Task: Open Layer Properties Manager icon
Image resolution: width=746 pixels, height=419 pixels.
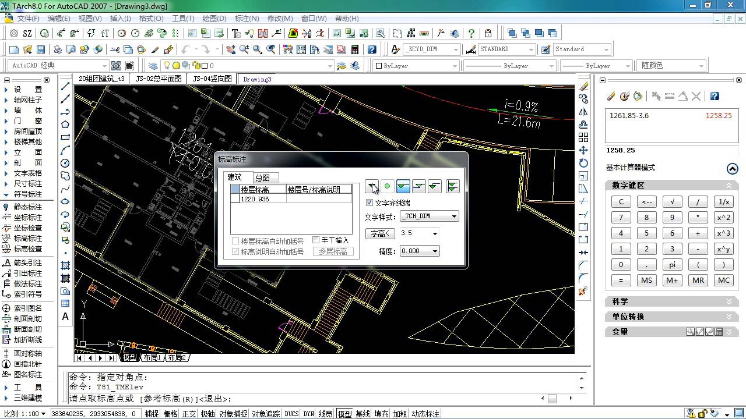Action: click(153, 66)
